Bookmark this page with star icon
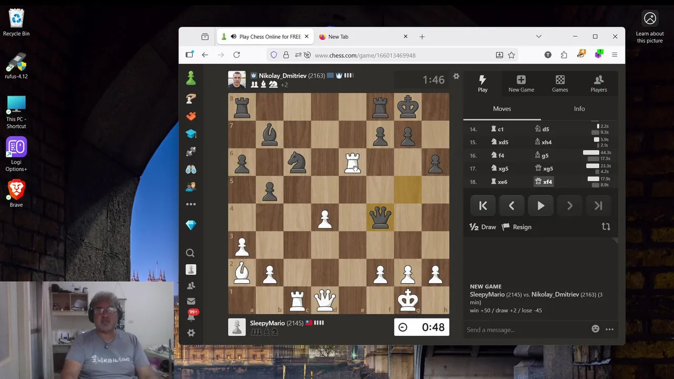The image size is (674, 379). coord(511,55)
